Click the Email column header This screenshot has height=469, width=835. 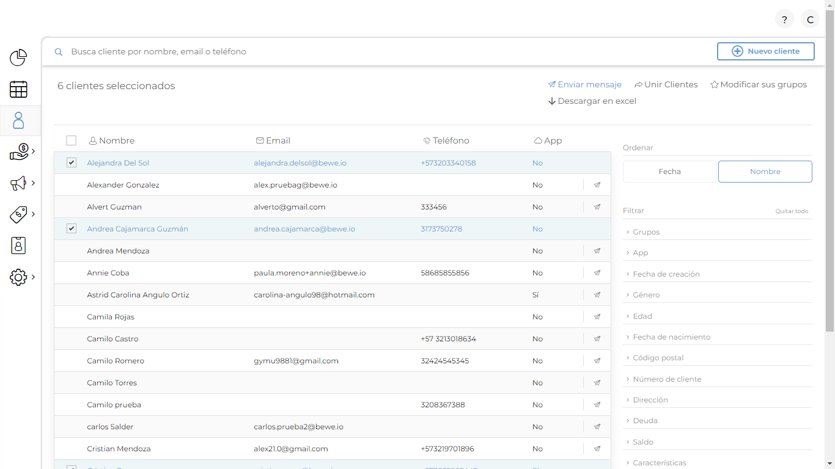273,140
